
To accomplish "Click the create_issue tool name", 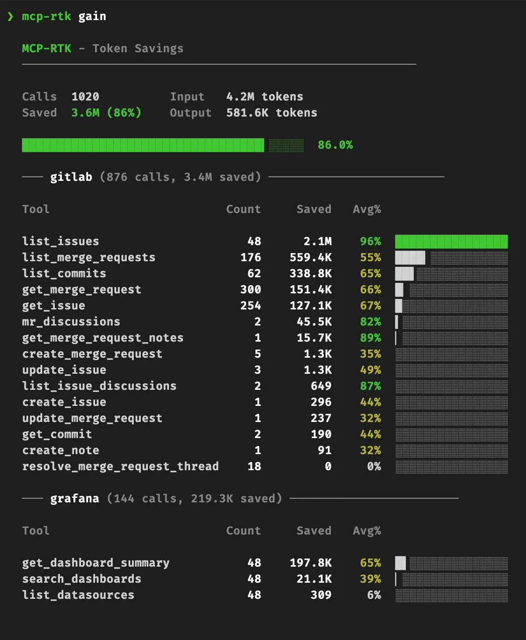I will 64,402.
